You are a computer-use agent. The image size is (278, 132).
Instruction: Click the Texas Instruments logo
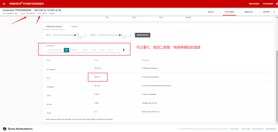pyautogui.click(x=18, y=129)
